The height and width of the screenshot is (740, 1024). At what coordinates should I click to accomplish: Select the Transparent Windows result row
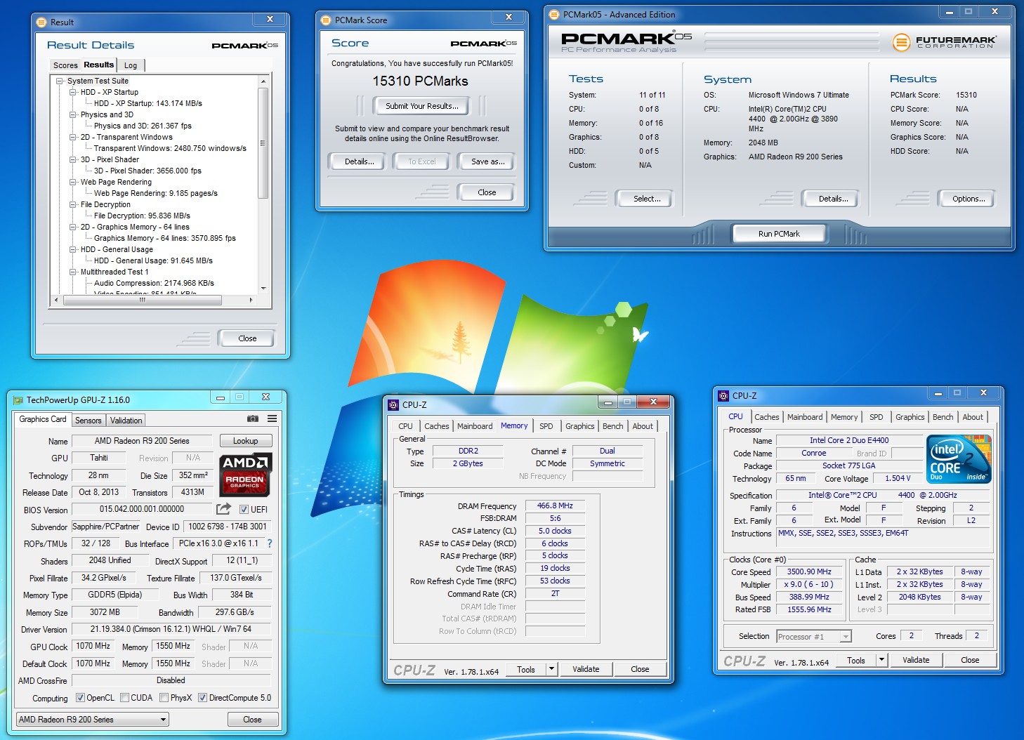pos(170,148)
